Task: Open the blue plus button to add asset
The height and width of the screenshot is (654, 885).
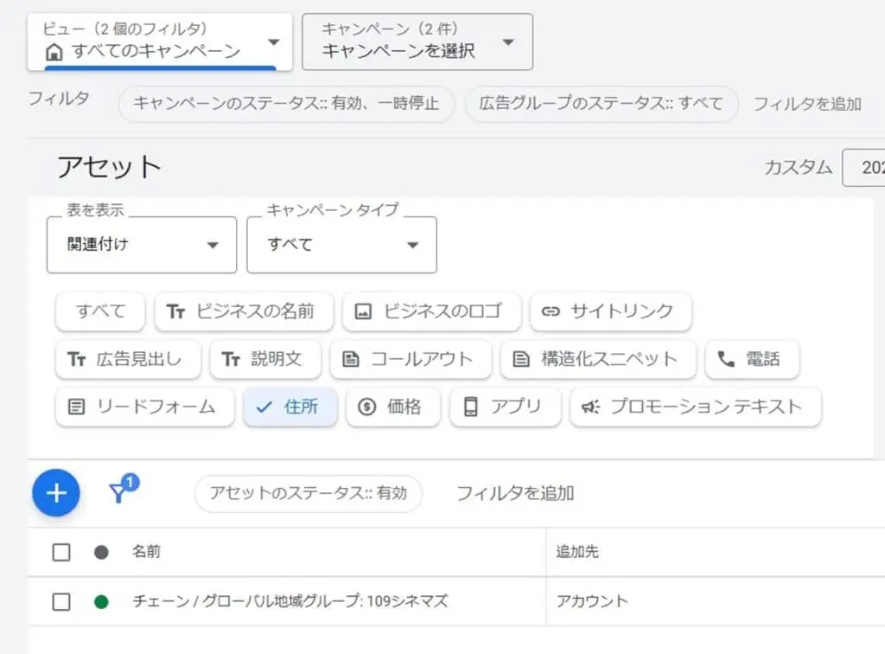Action: [x=55, y=492]
